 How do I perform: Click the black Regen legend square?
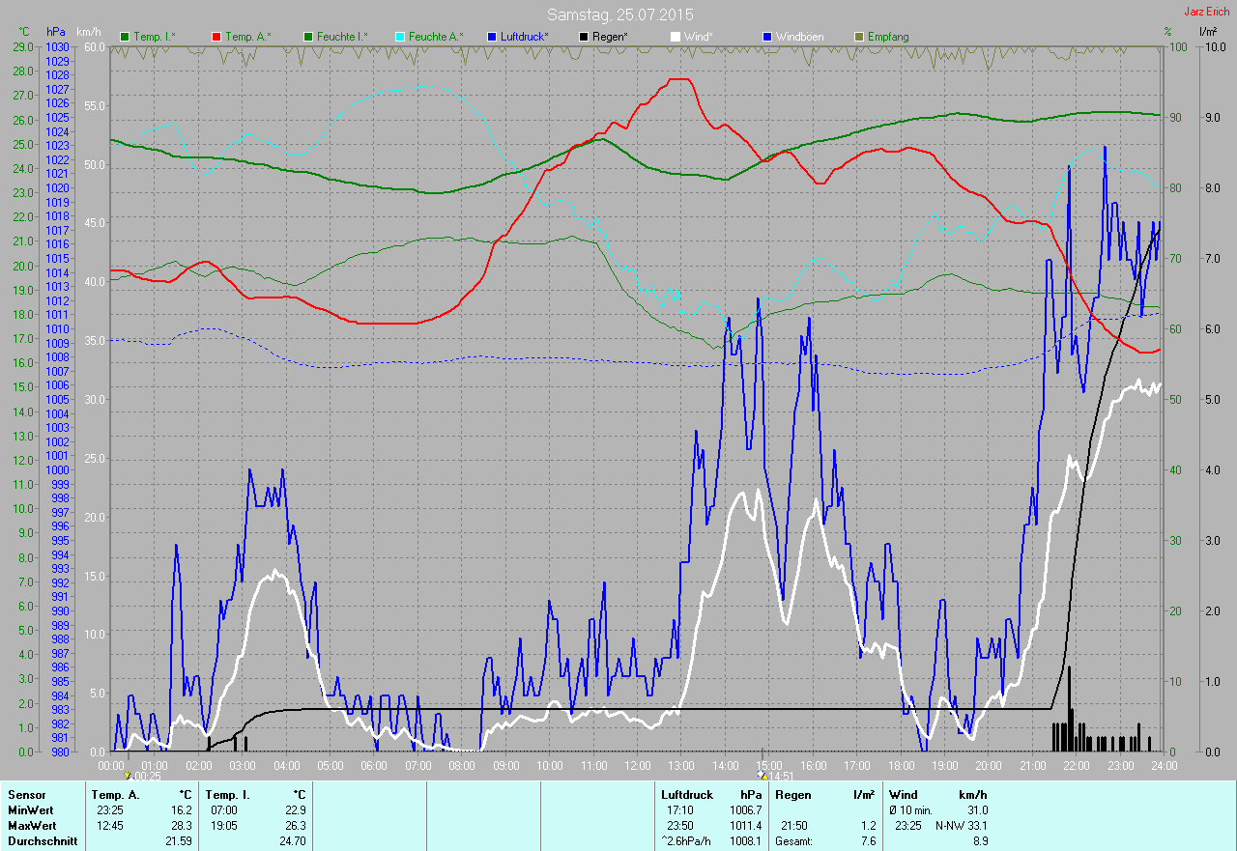pos(584,37)
